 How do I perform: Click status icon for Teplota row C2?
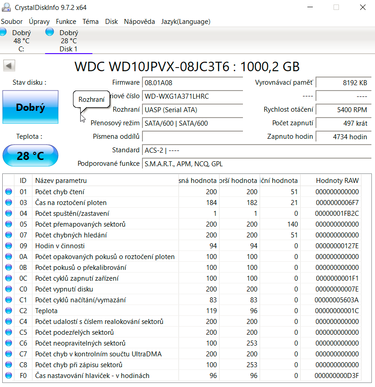click(9, 310)
